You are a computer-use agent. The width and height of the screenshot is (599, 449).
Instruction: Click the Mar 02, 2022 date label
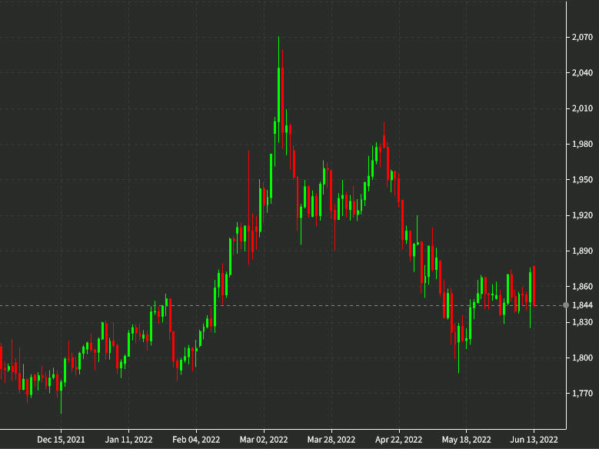click(264, 440)
